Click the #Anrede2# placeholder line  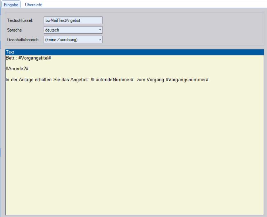[x=17, y=69]
